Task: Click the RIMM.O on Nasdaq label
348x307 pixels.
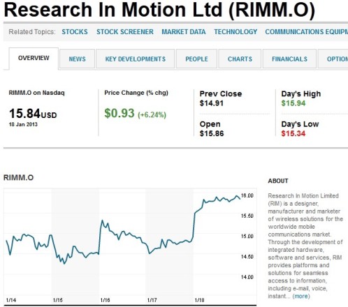Action: pyautogui.click(x=36, y=93)
